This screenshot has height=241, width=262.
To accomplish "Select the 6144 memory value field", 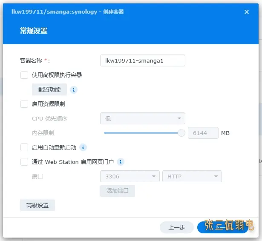I will (203, 133).
